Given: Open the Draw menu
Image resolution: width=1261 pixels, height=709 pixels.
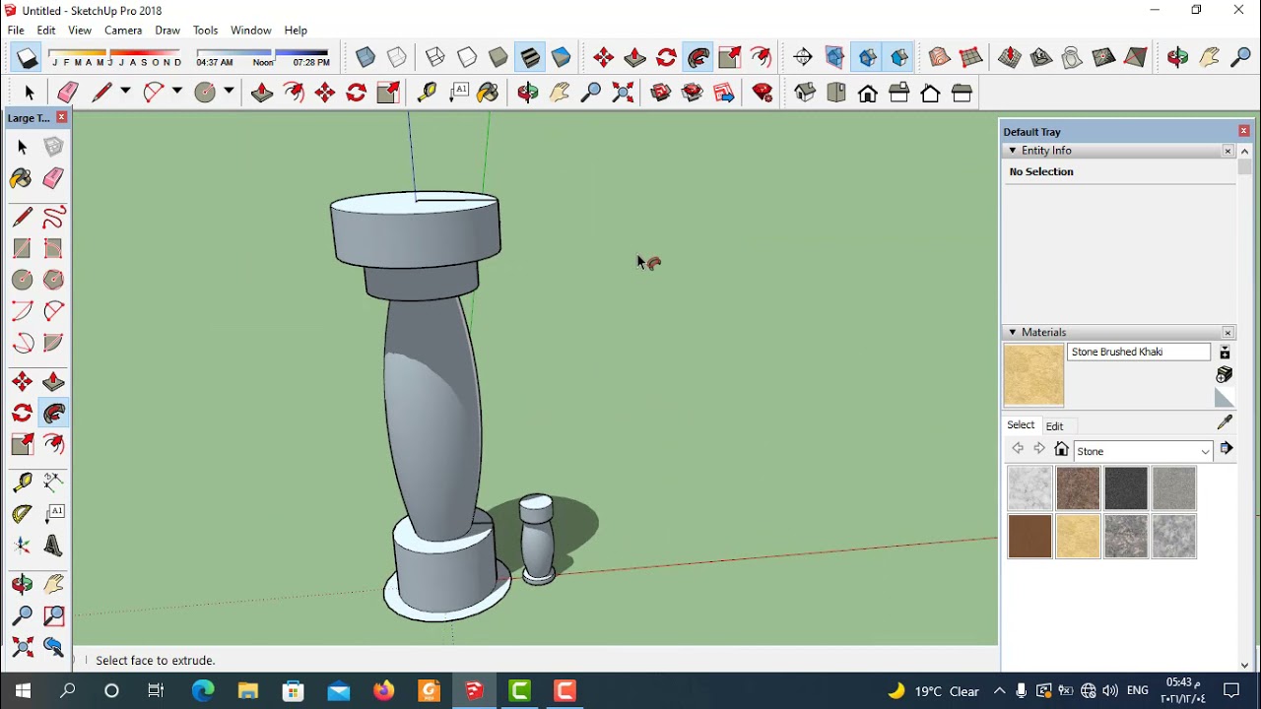Looking at the screenshot, I should (167, 31).
